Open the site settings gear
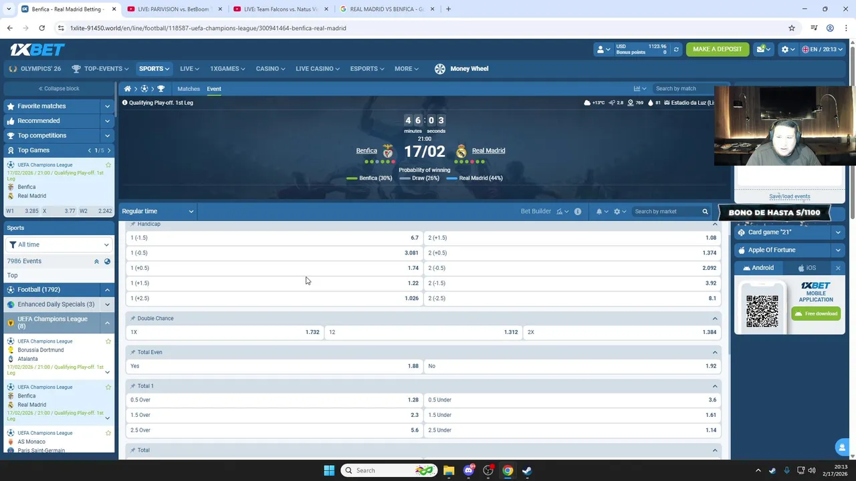The image size is (856, 481). pyautogui.click(x=788, y=49)
